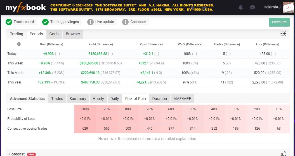Click the 50% Loss Size column cell

193,109
